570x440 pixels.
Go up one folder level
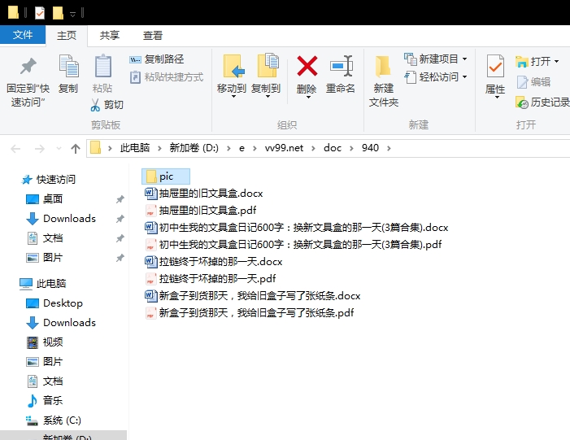point(76,149)
